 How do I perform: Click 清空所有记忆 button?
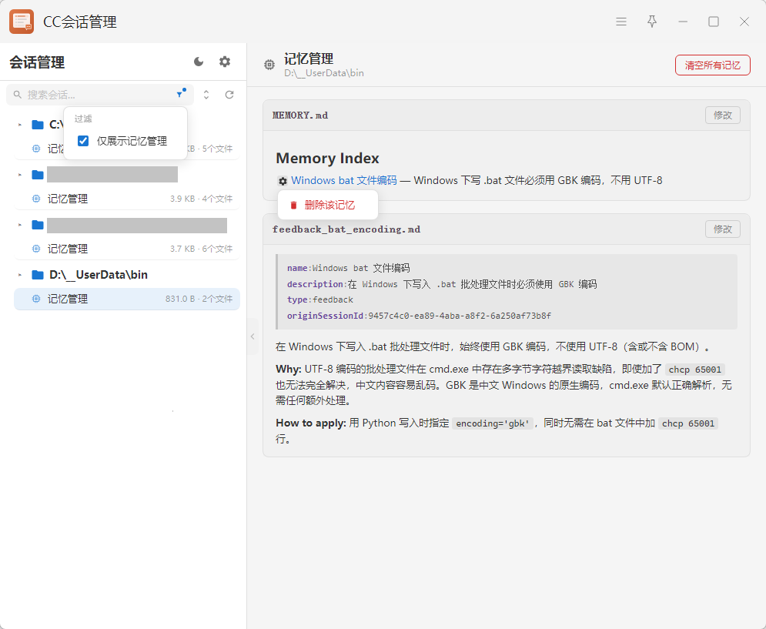coord(712,65)
